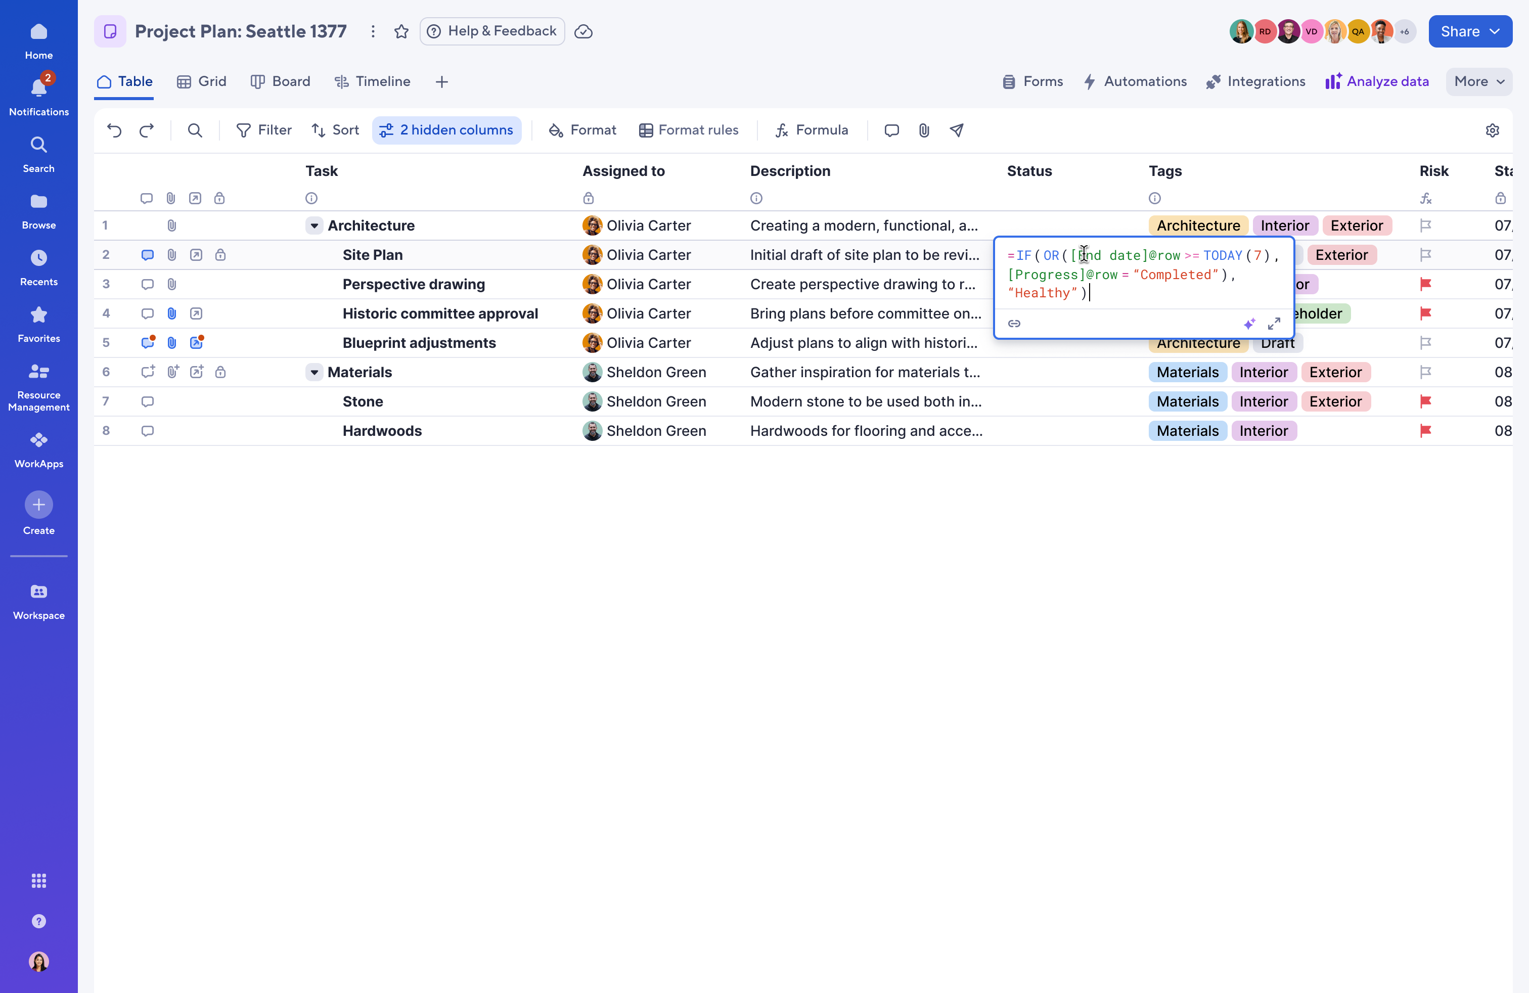Toggle the risk flag on Blueprint adjustments row
The height and width of the screenshot is (993, 1529).
click(x=1427, y=343)
